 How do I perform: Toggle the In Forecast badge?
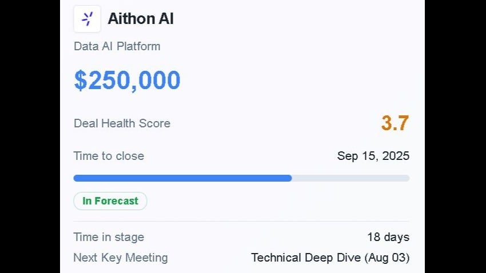tap(110, 201)
